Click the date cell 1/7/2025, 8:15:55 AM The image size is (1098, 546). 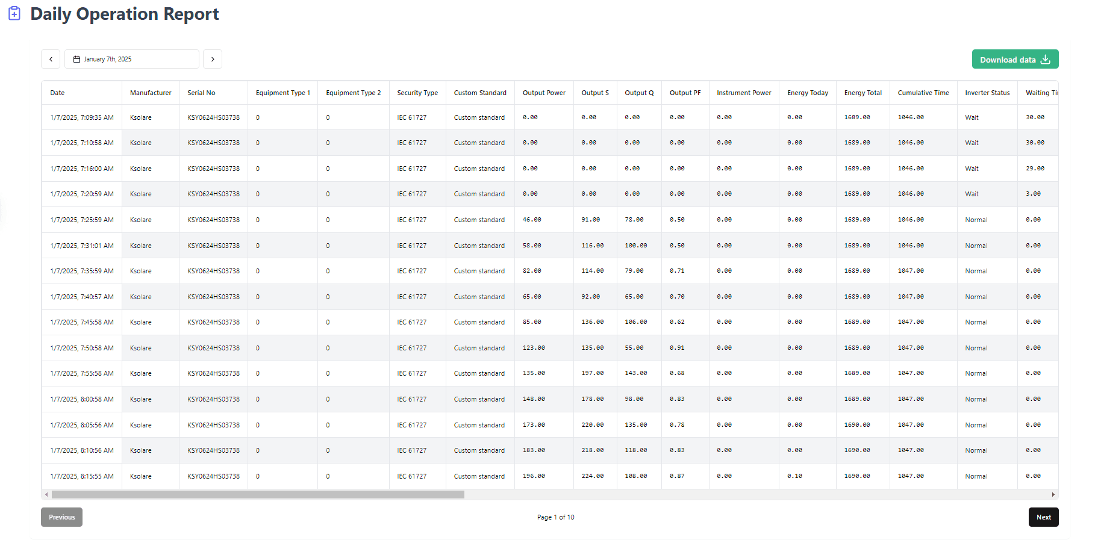point(82,476)
